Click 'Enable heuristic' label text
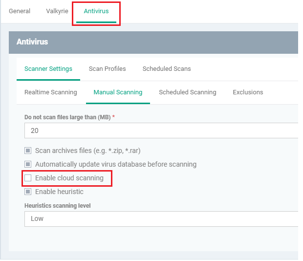Viewport: 303px width, 261px height. point(59,192)
